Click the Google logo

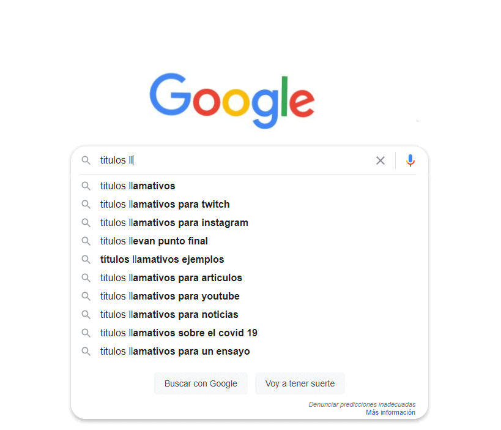click(232, 100)
